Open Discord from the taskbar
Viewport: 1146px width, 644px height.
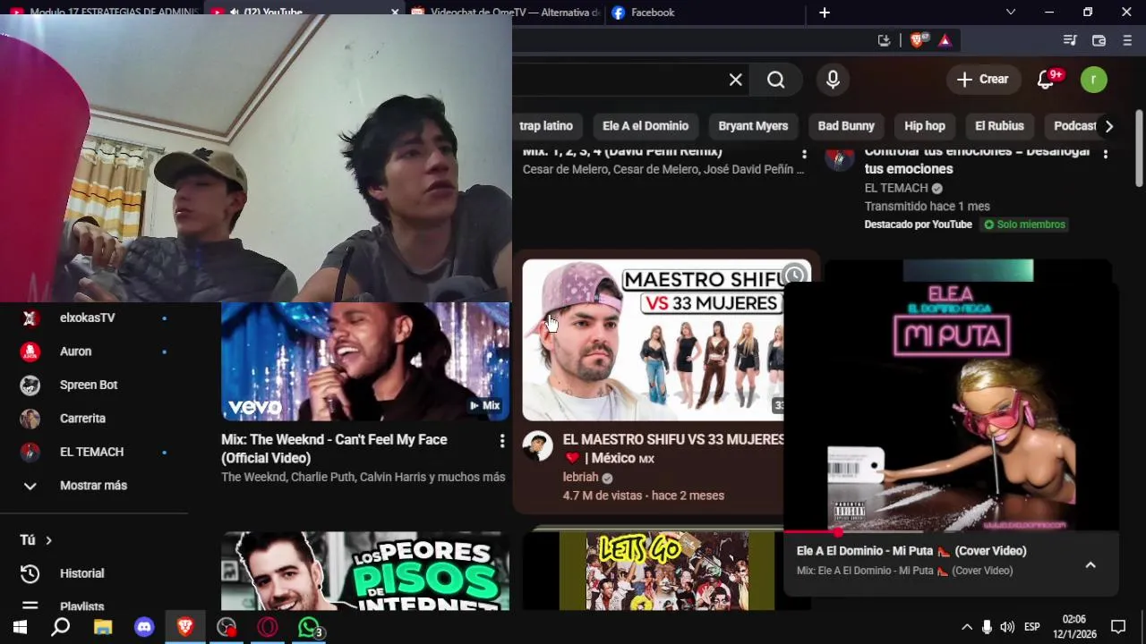[x=144, y=628]
